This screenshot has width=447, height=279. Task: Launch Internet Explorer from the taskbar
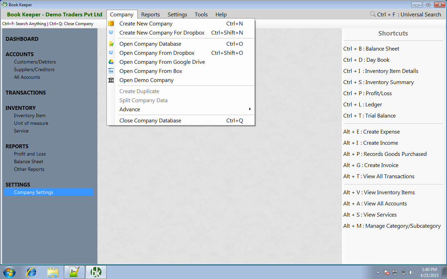tap(31, 272)
